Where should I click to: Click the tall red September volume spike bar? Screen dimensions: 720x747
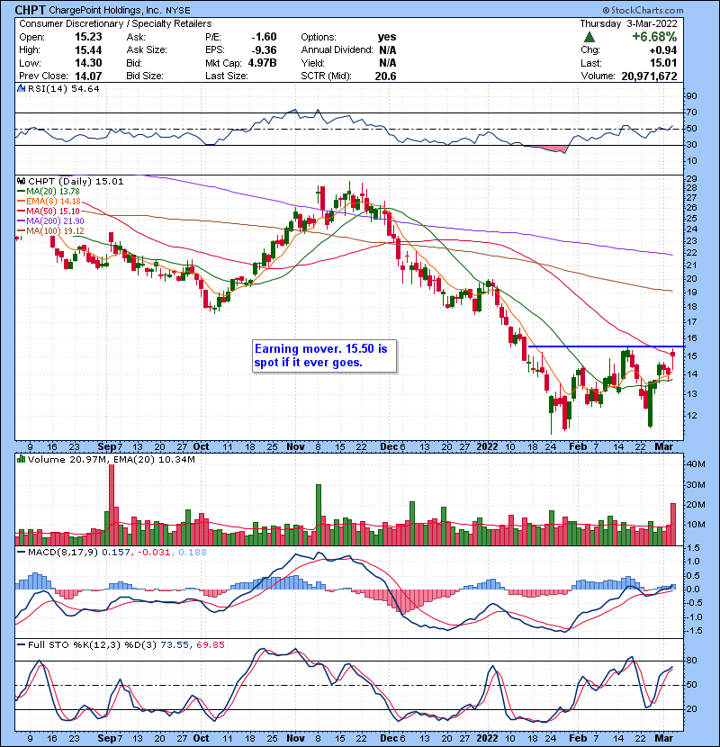pos(112,505)
